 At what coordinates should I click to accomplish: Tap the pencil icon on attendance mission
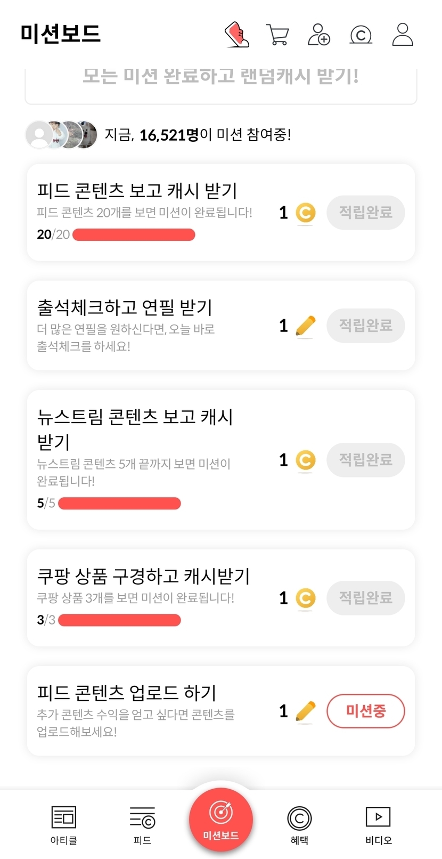pos(306,326)
